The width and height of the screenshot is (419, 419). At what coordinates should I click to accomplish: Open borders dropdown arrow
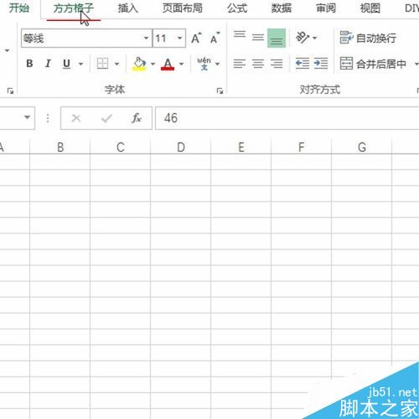pos(116,64)
